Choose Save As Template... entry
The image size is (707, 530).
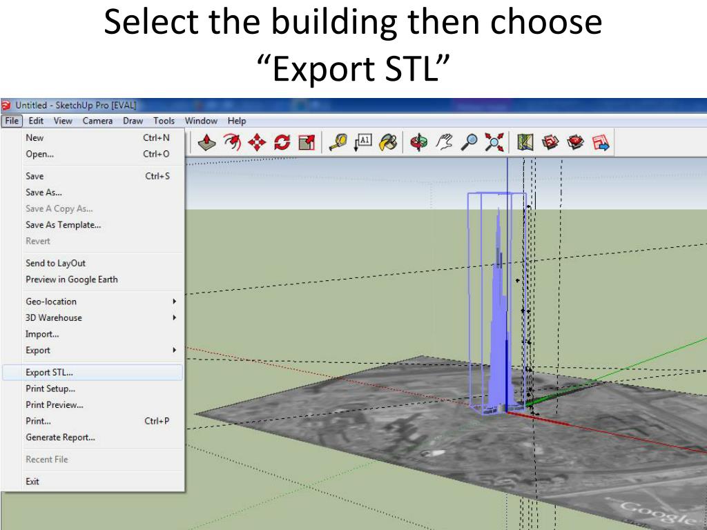tap(93, 225)
